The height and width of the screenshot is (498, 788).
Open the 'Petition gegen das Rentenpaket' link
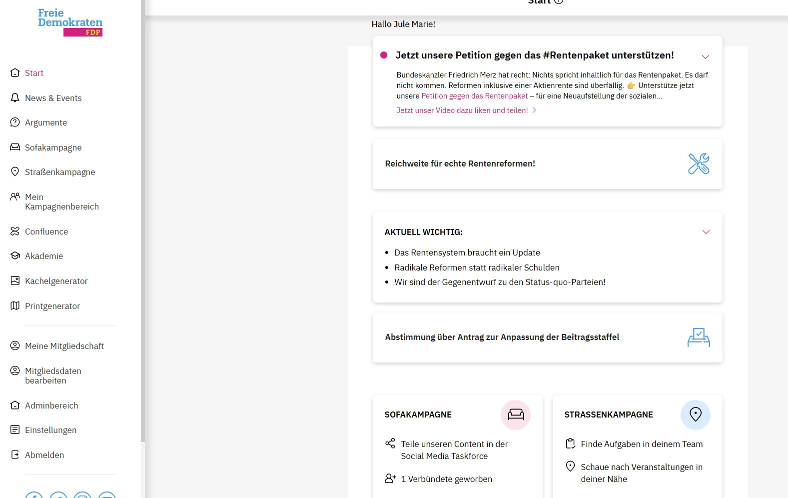tap(474, 96)
